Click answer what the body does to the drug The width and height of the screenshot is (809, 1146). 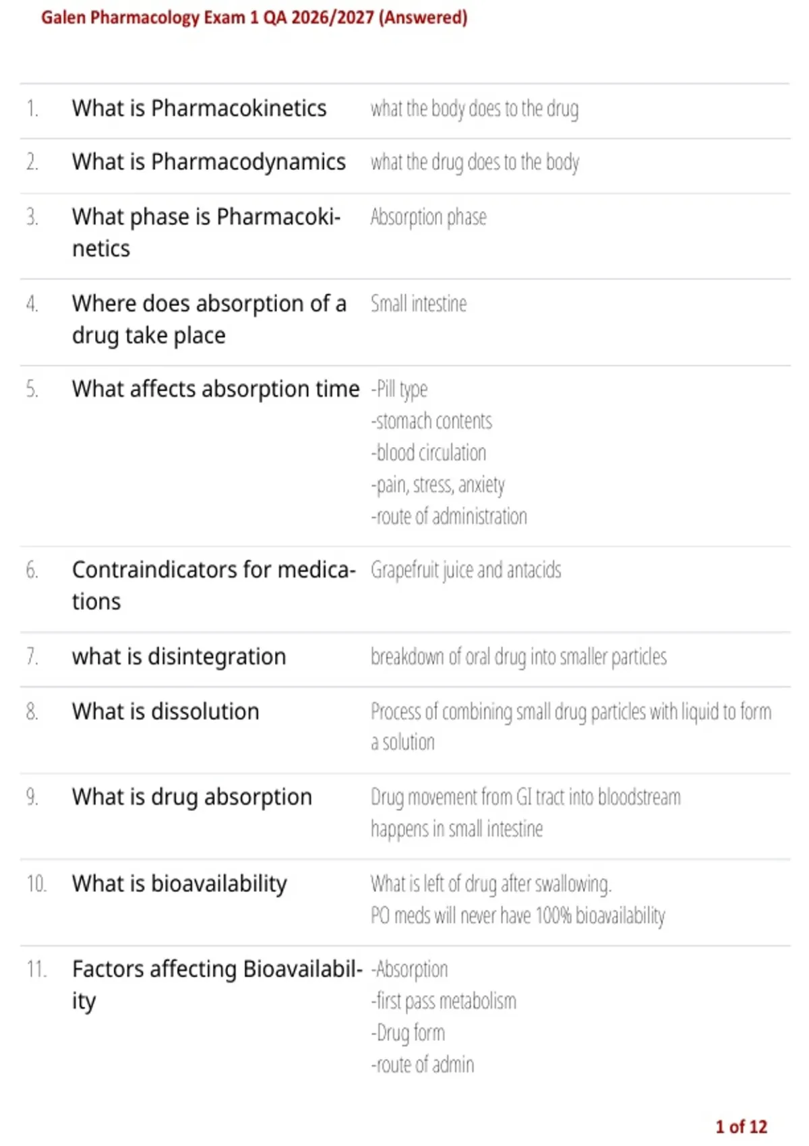tap(475, 109)
